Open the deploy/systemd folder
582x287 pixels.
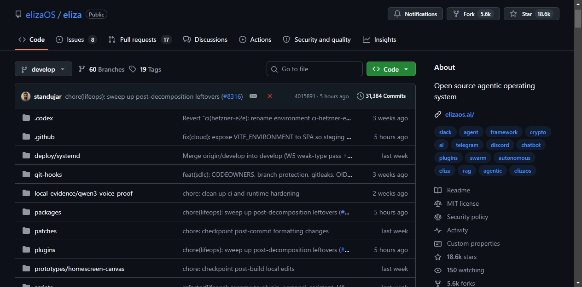[57, 156]
